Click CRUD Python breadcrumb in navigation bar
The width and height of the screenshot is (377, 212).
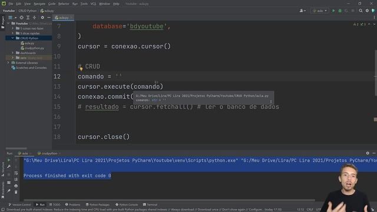click(28, 11)
